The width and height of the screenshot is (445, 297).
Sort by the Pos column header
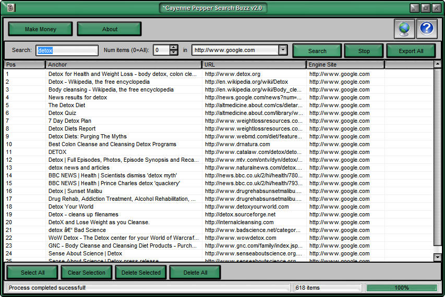click(25, 64)
